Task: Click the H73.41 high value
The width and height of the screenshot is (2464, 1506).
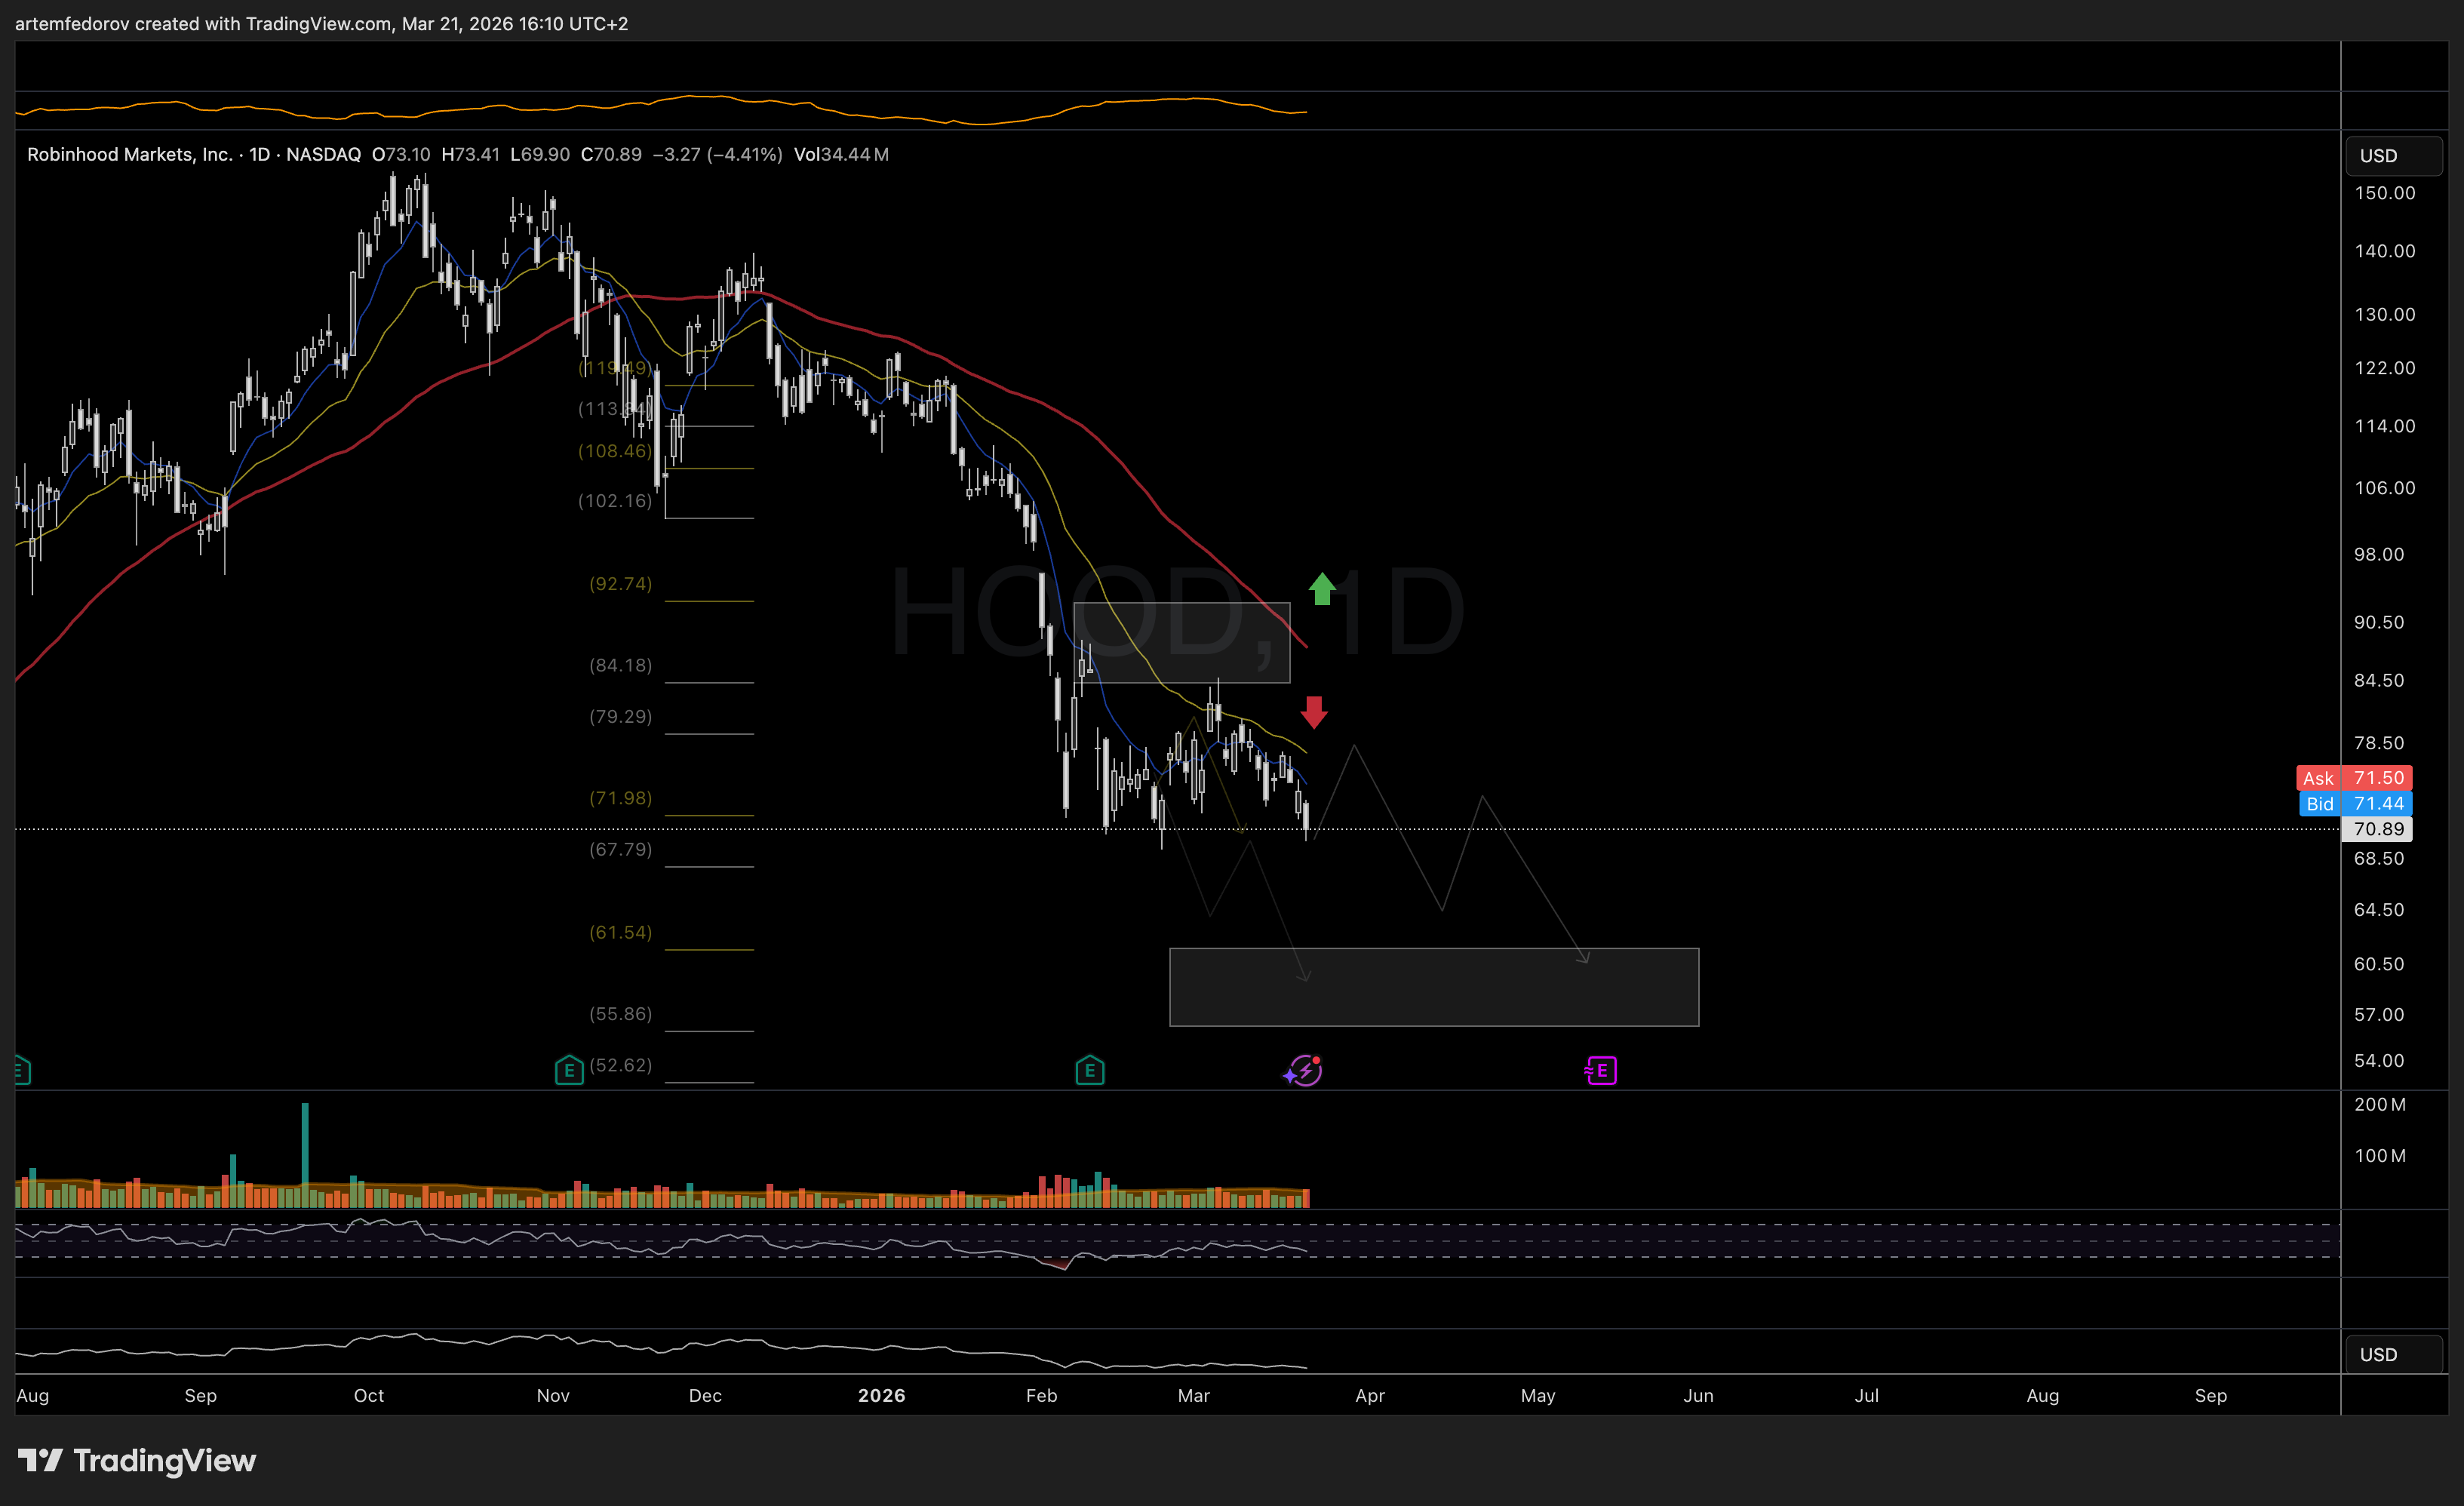Action: click(x=470, y=155)
